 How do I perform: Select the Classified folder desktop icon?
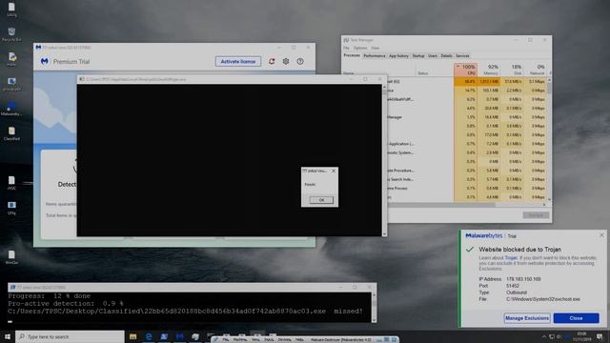11,133
